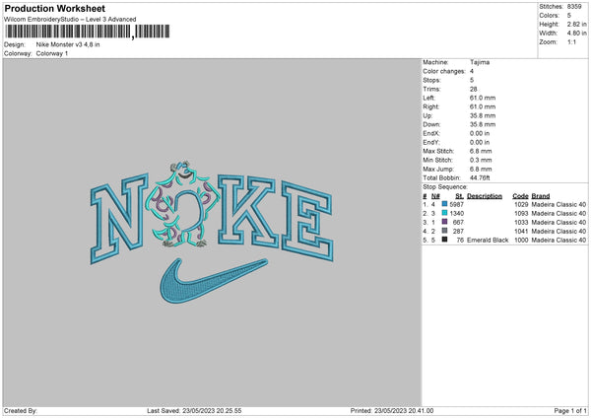Click 'Wilcom EmbroideryStudio – Level 3 Advanced' text

pos(70,20)
